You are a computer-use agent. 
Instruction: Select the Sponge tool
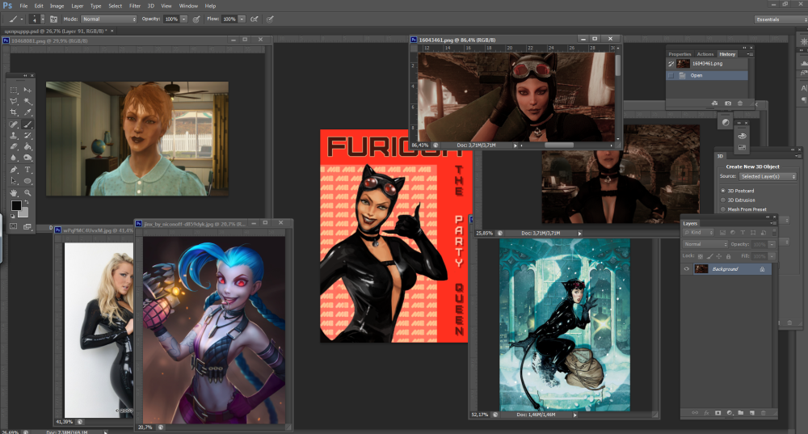click(x=27, y=158)
